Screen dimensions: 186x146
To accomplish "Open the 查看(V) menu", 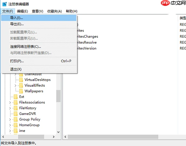I will pos(38,11).
